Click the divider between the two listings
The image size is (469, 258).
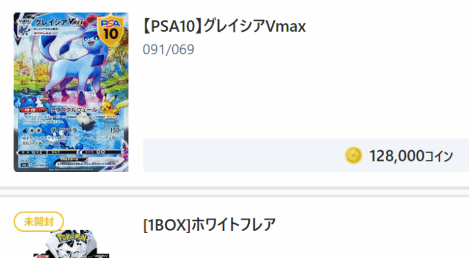pos(234,192)
